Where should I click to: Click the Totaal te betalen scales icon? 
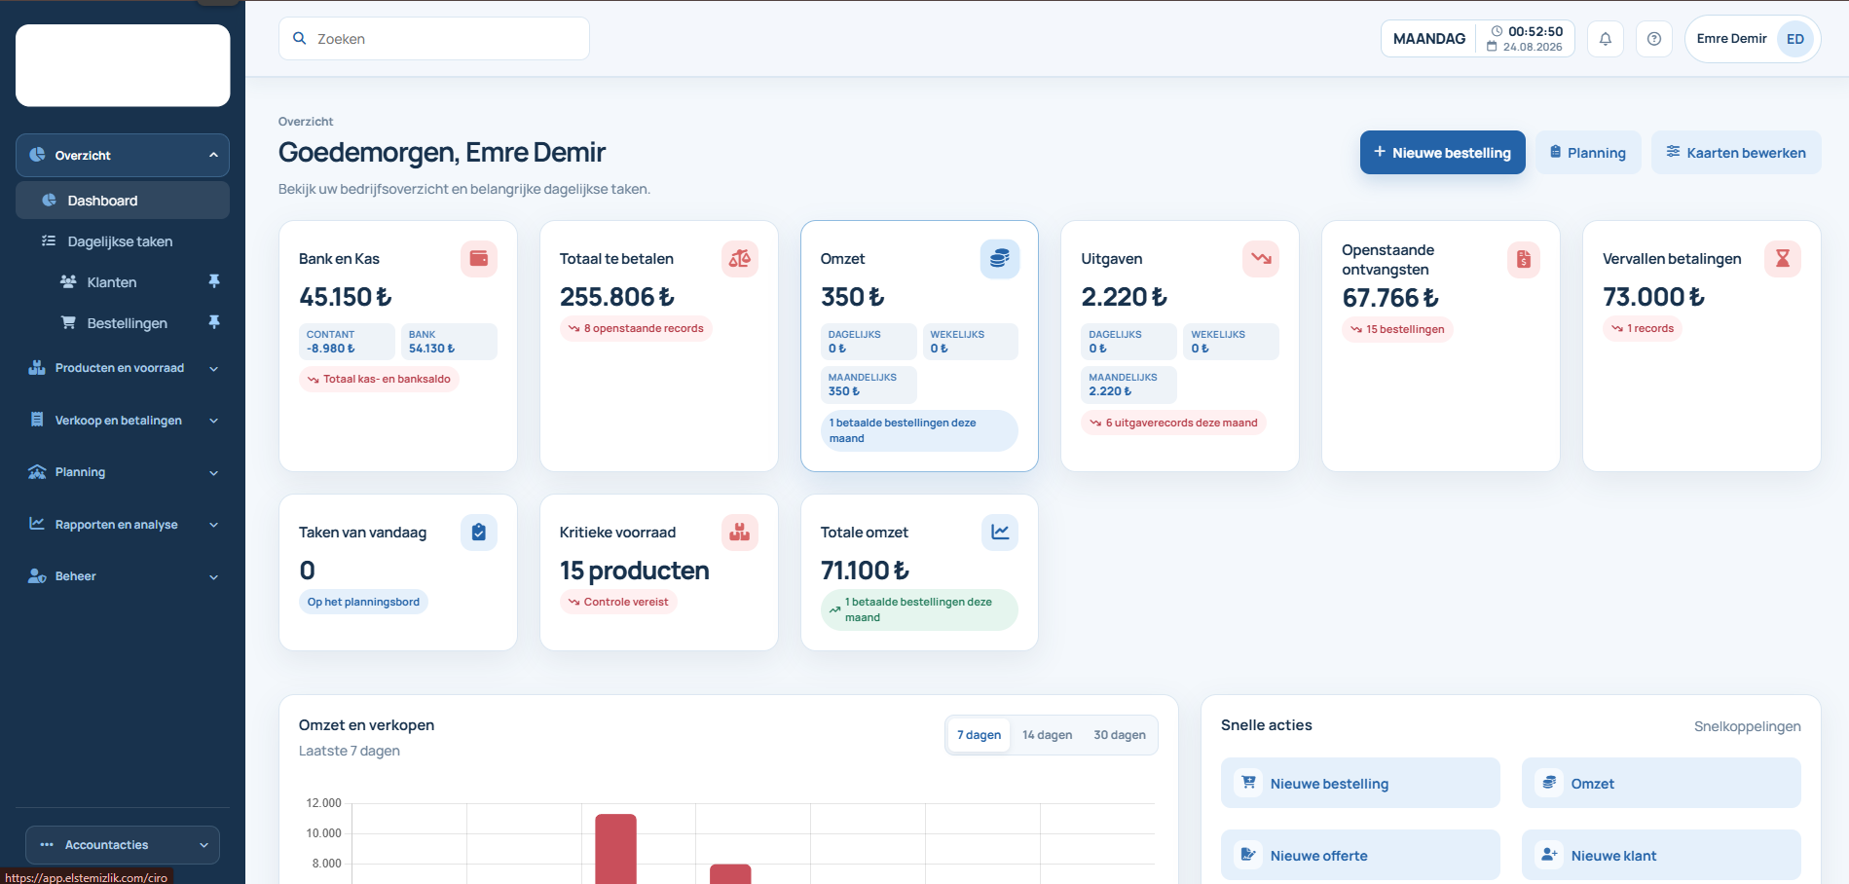tap(740, 259)
